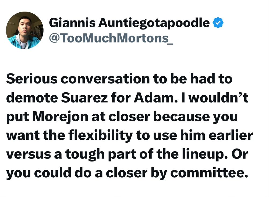Click the word "could" in the last line
This screenshot has width=269, height=197.
coord(53,173)
